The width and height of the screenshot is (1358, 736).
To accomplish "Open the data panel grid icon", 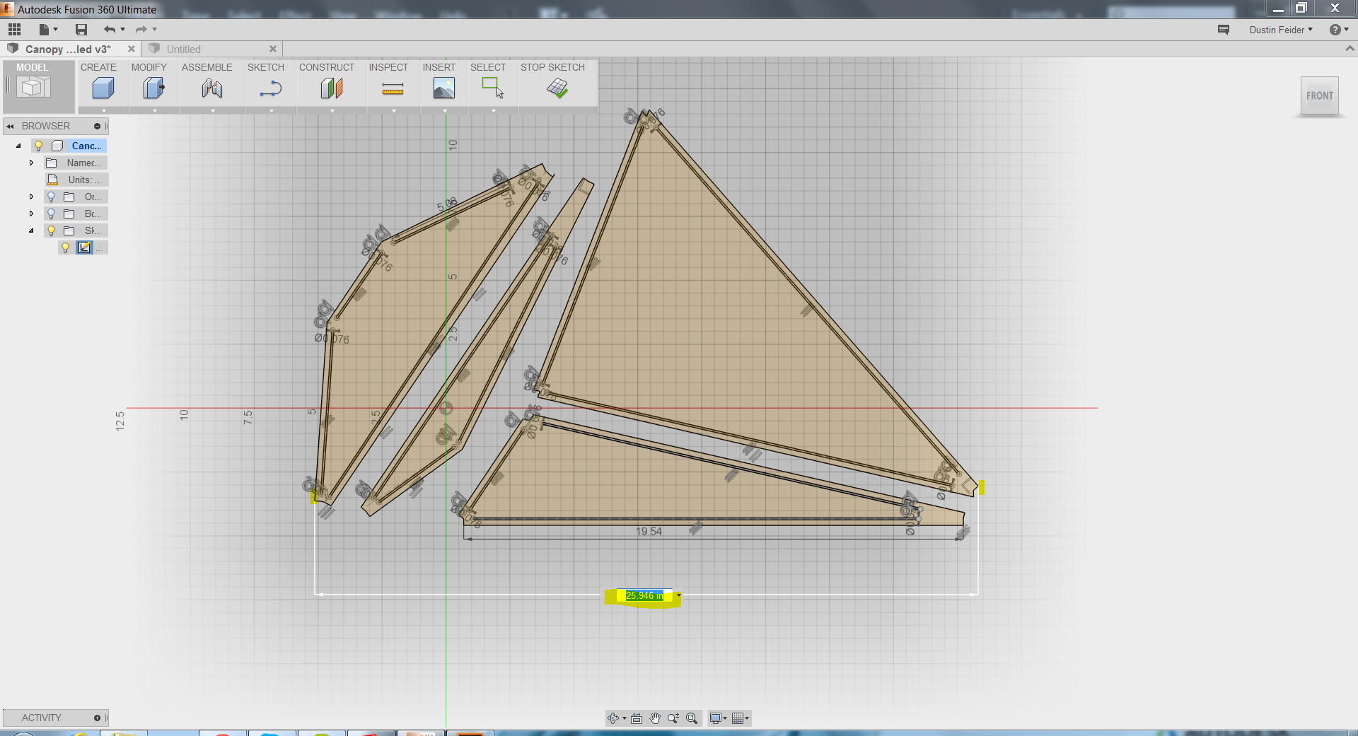I will 14,29.
